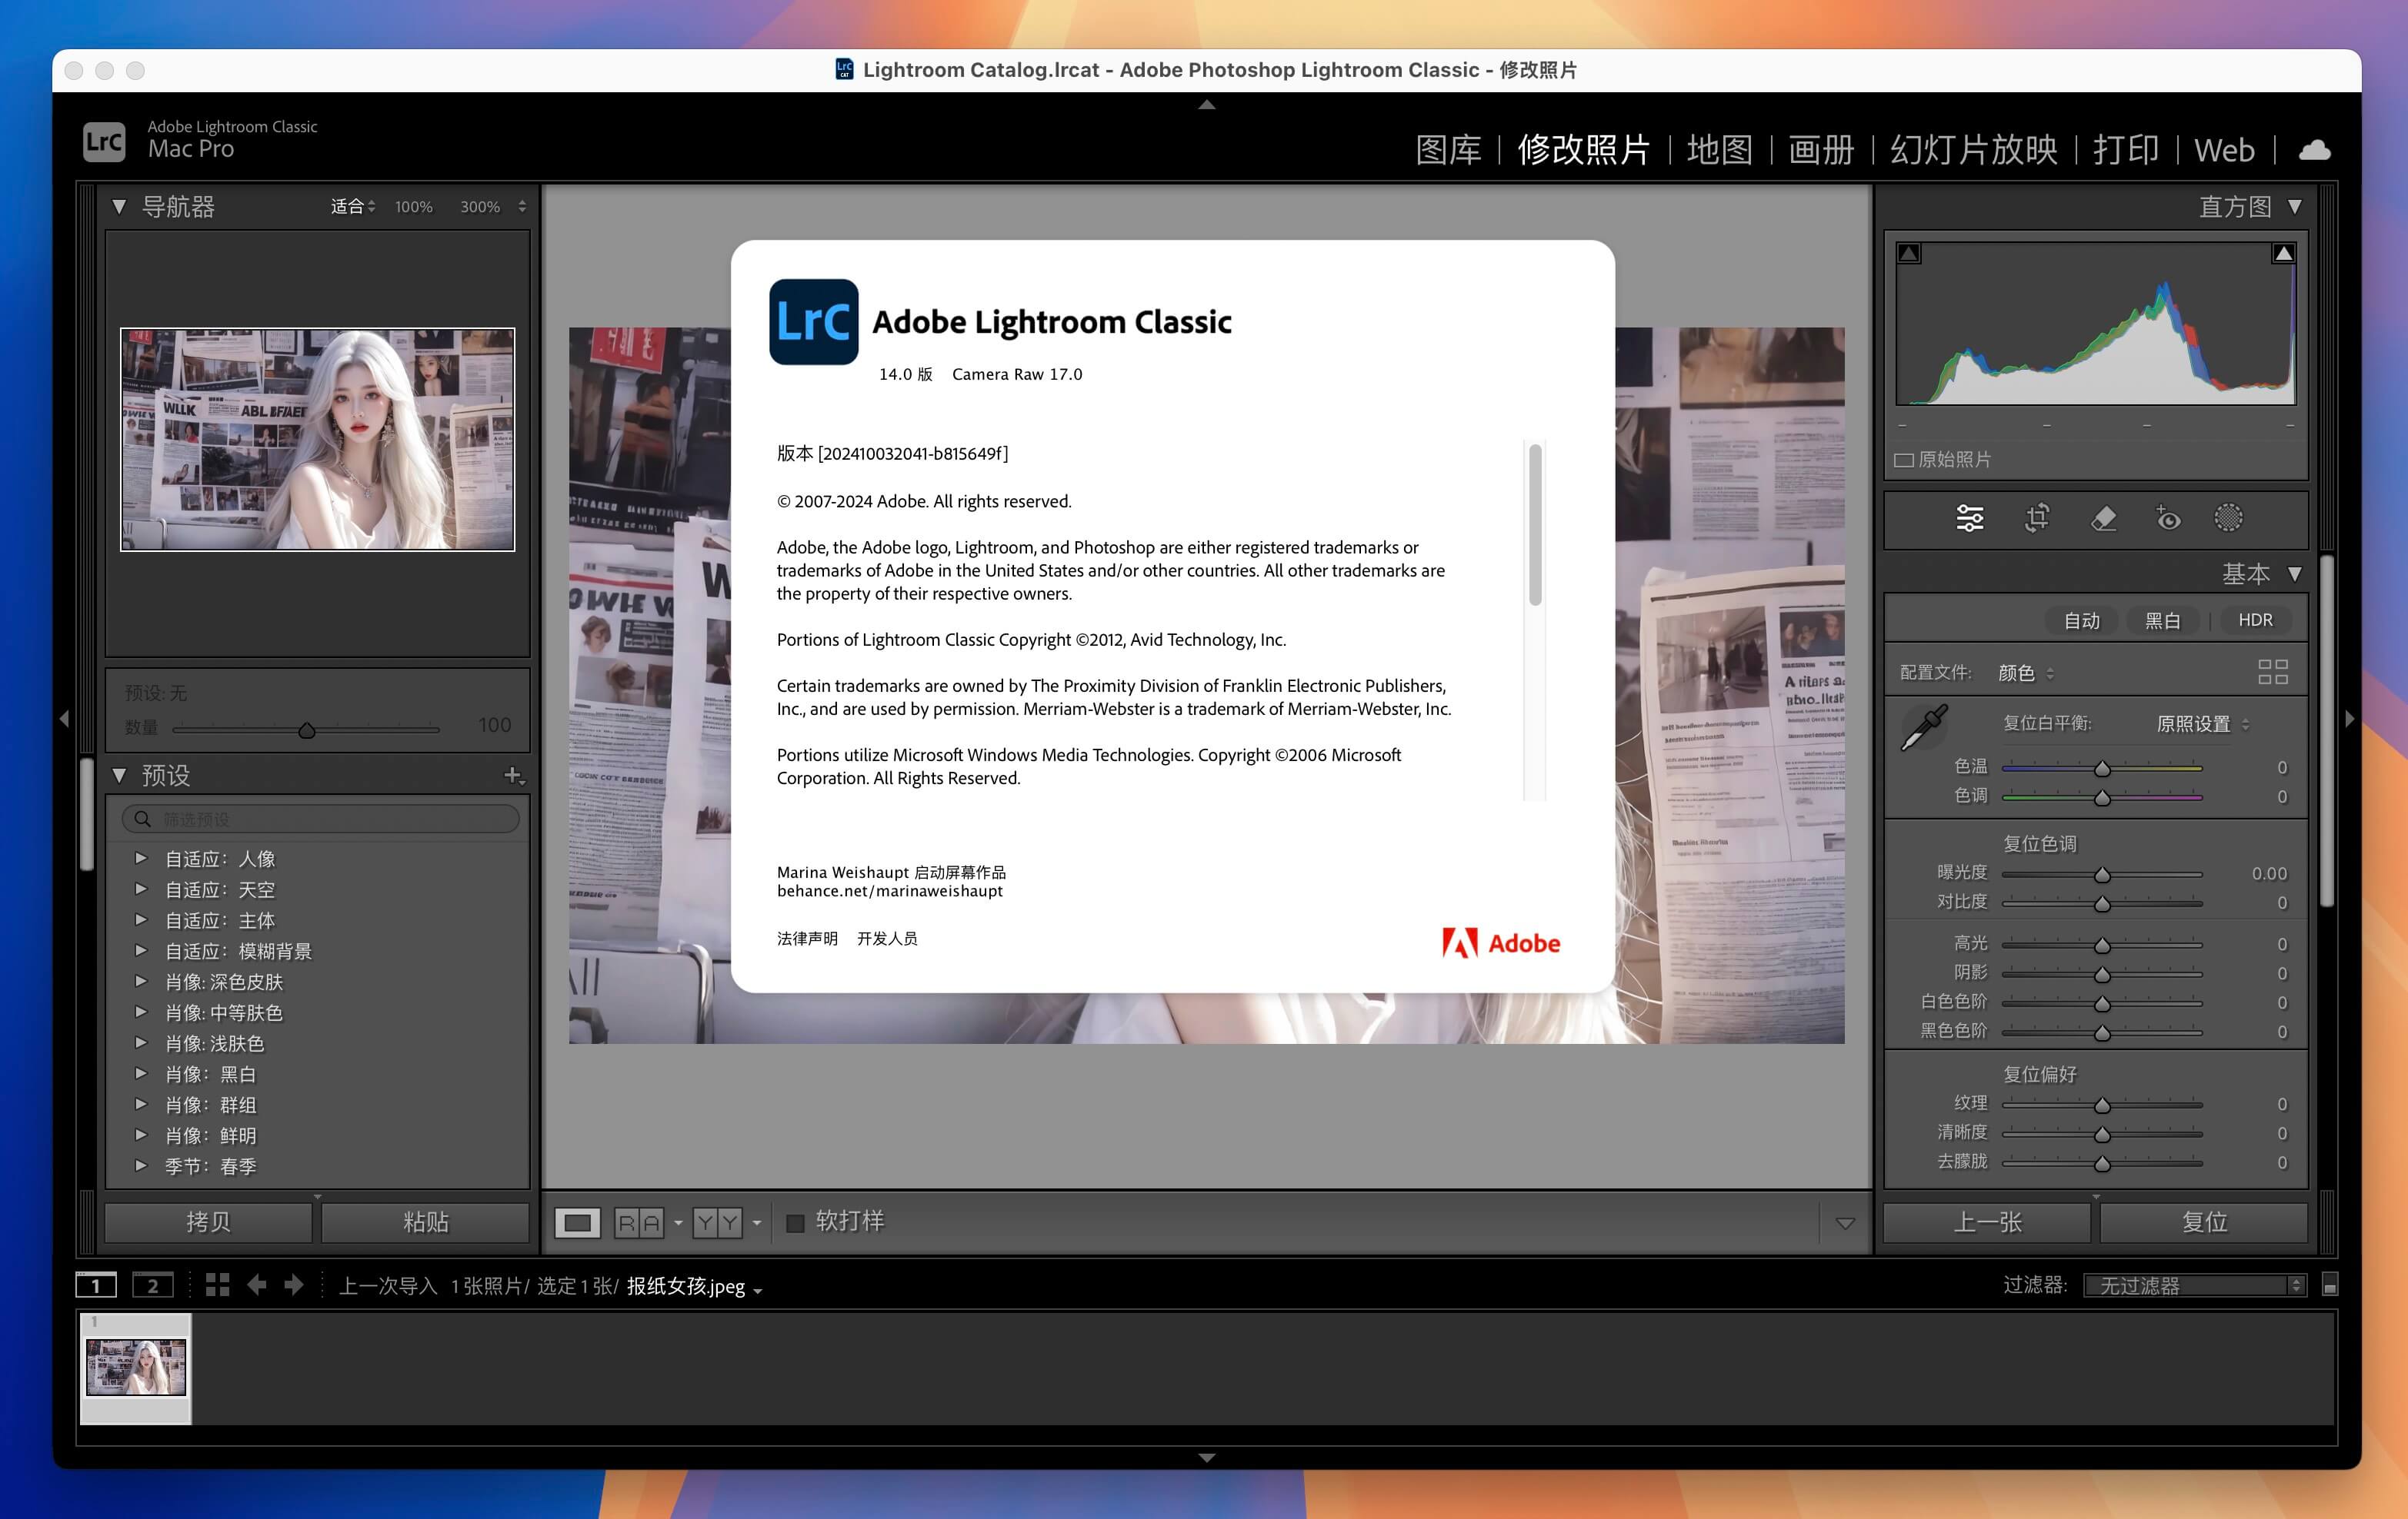2408x1519 pixels.
Task: Click the 筛选预设 search field
Action: (321, 819)
